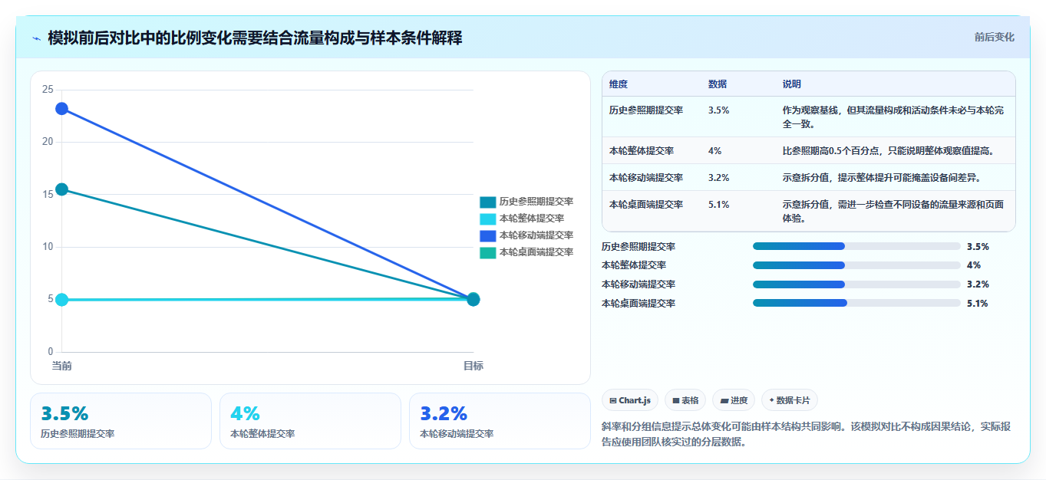Click the 5.1% value in the table
The height and width of the screenshot is (480, 1046).
pos(719,204)
